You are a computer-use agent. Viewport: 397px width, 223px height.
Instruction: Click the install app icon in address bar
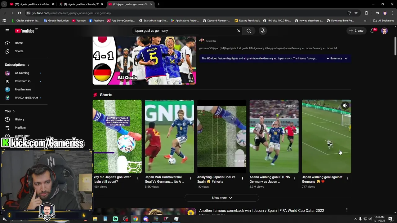click(x=349, y=13)
